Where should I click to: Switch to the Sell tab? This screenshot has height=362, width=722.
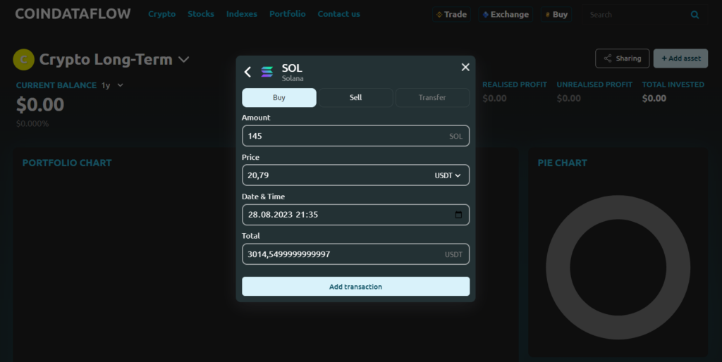tap(355, 97)
